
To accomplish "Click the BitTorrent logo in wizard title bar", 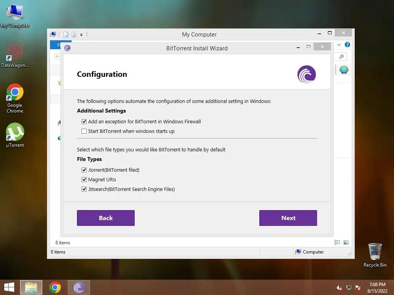I will point(67,48).
